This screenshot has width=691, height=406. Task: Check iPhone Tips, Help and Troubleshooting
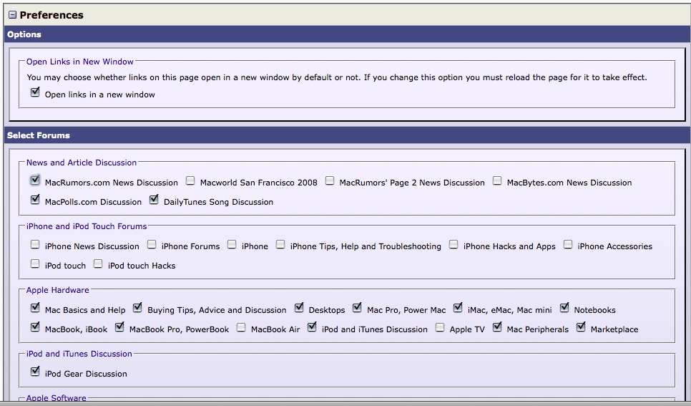click(280, 244)
